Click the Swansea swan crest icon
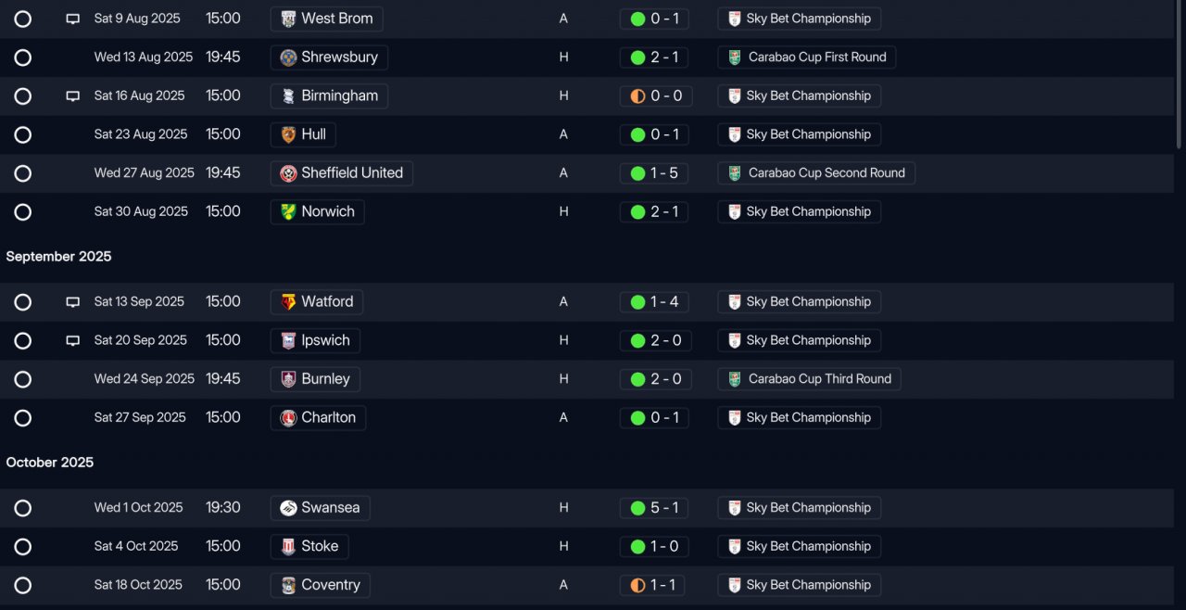 pyautogui.click(x=288, y=508)
